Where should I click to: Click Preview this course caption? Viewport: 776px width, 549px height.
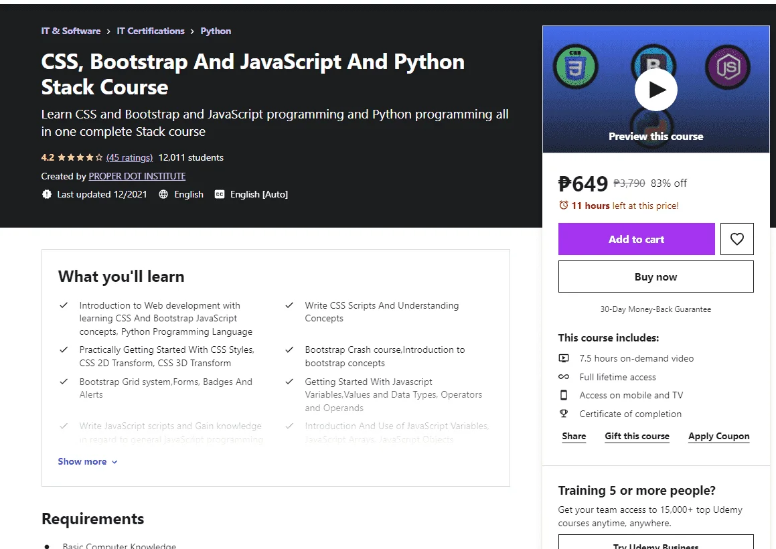pos(655,136)
